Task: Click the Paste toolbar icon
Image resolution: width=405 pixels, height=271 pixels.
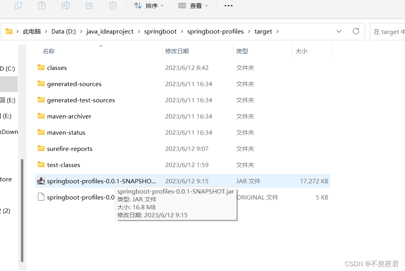Action: (42, 6)
